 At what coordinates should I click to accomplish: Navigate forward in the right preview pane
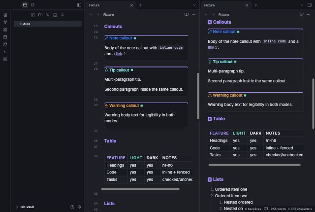pos(213,14)
